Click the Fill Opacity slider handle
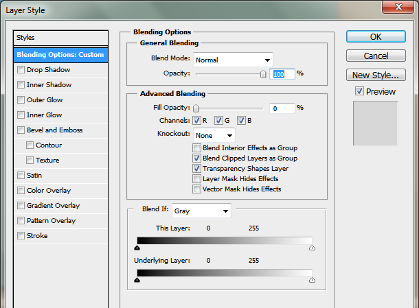 pos(196,108)
